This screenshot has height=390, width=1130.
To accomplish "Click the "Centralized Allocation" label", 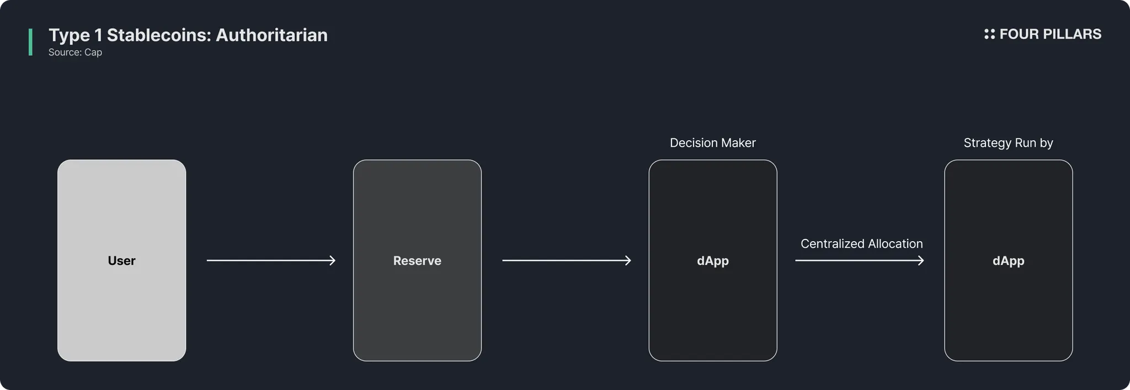I will [861, 244].
